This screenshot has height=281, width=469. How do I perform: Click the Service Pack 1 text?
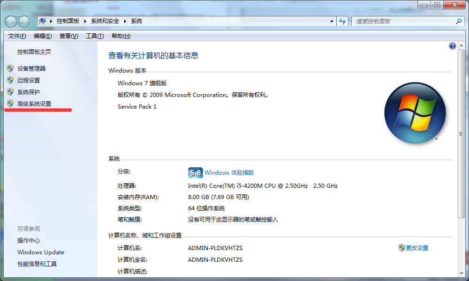(x=137, y=107)
